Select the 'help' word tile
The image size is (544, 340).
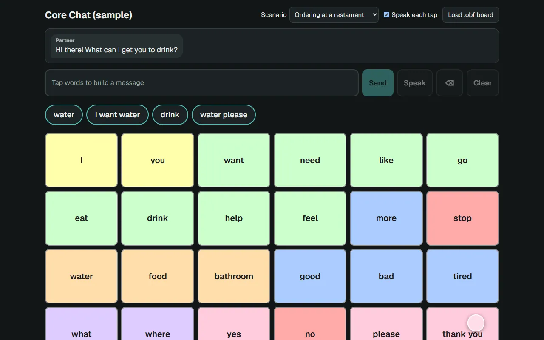pos(234,218)
